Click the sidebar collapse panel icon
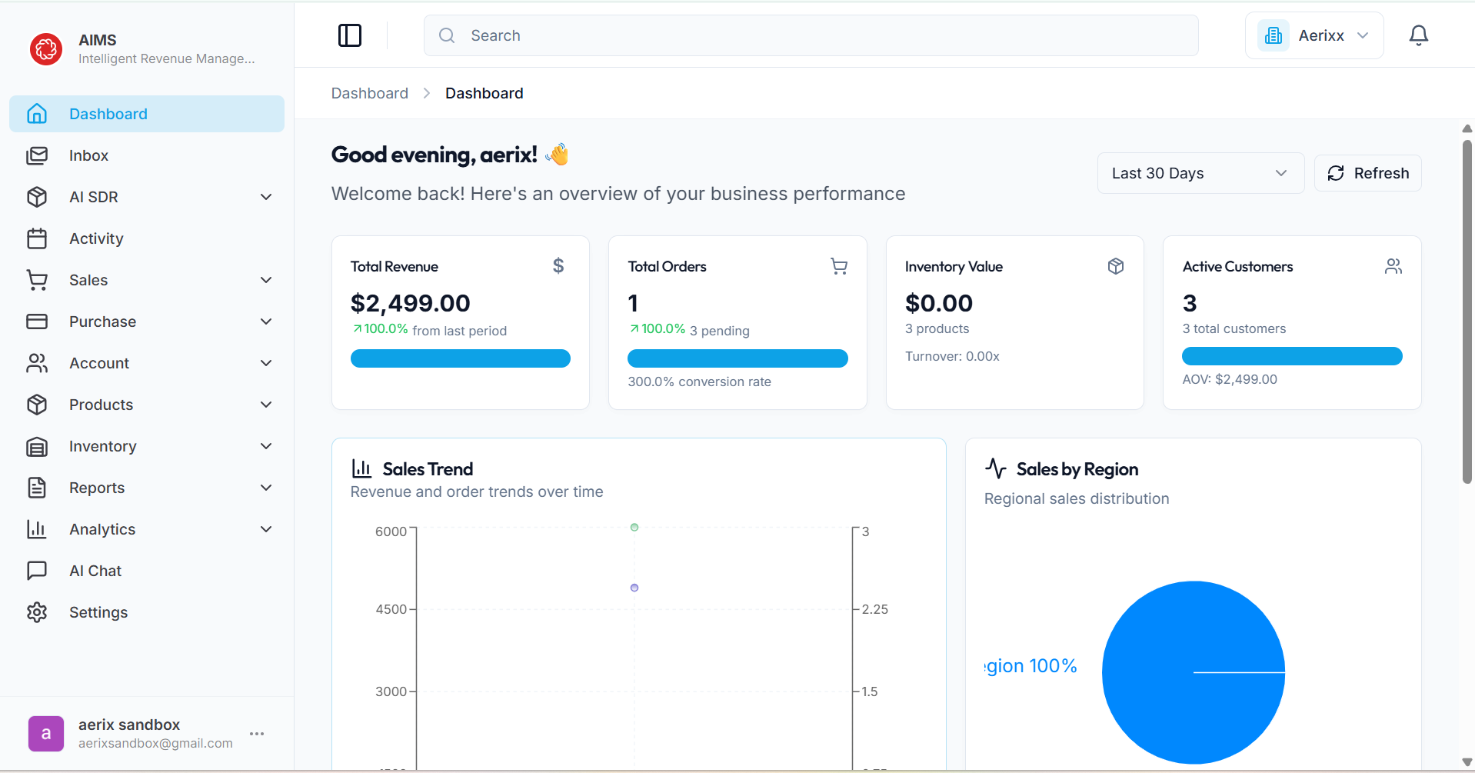Image resolution: width=1475 pixels, height=773 pixels. click(x=350, y=35)
